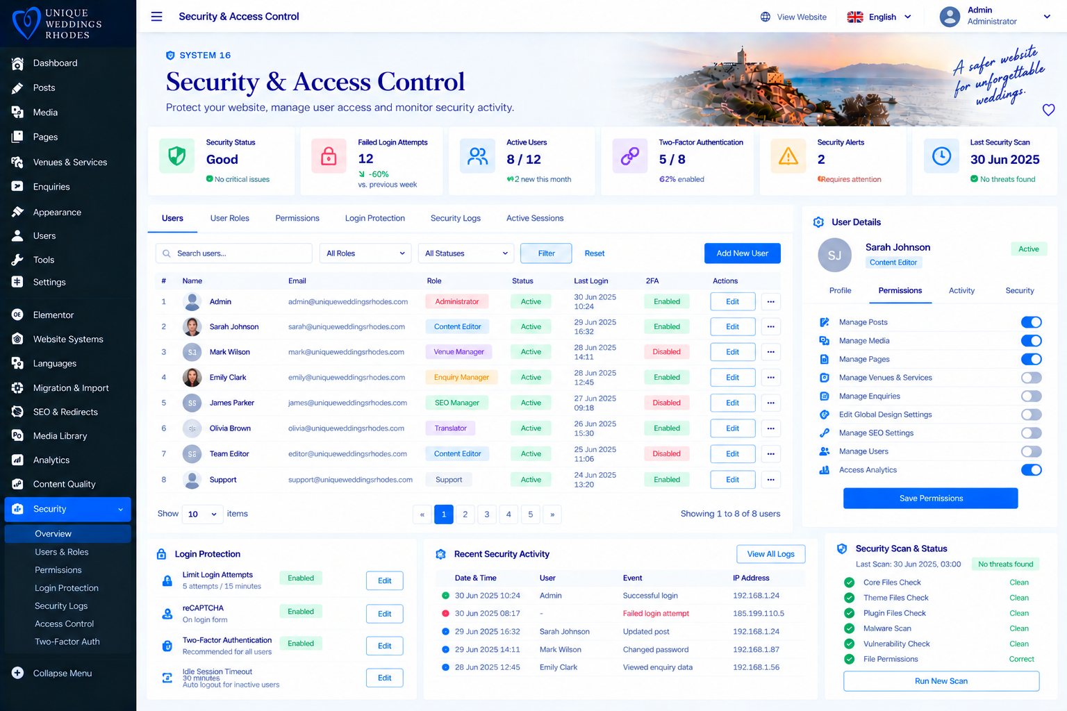Image resolution: width=1067 pixels, height=711 pixels.
Task: Click the Collapse Menu plus icon
Action: [17, 673]
